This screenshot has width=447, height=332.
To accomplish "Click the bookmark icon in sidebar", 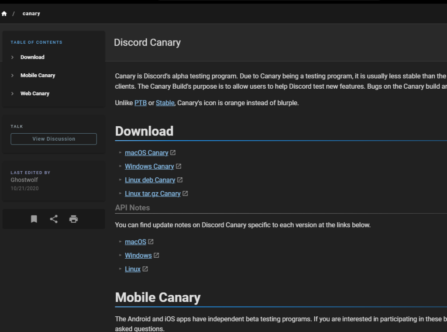I will pyautogui.click(x=34, y=219).
